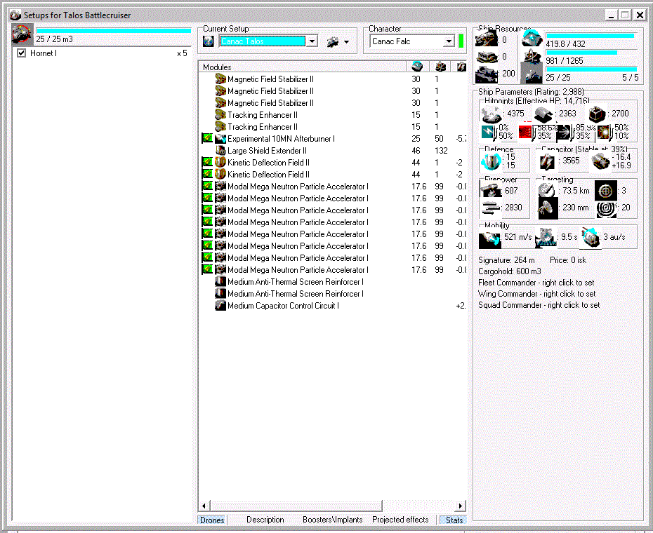Click the Canac Falc character field

point(407,41)
